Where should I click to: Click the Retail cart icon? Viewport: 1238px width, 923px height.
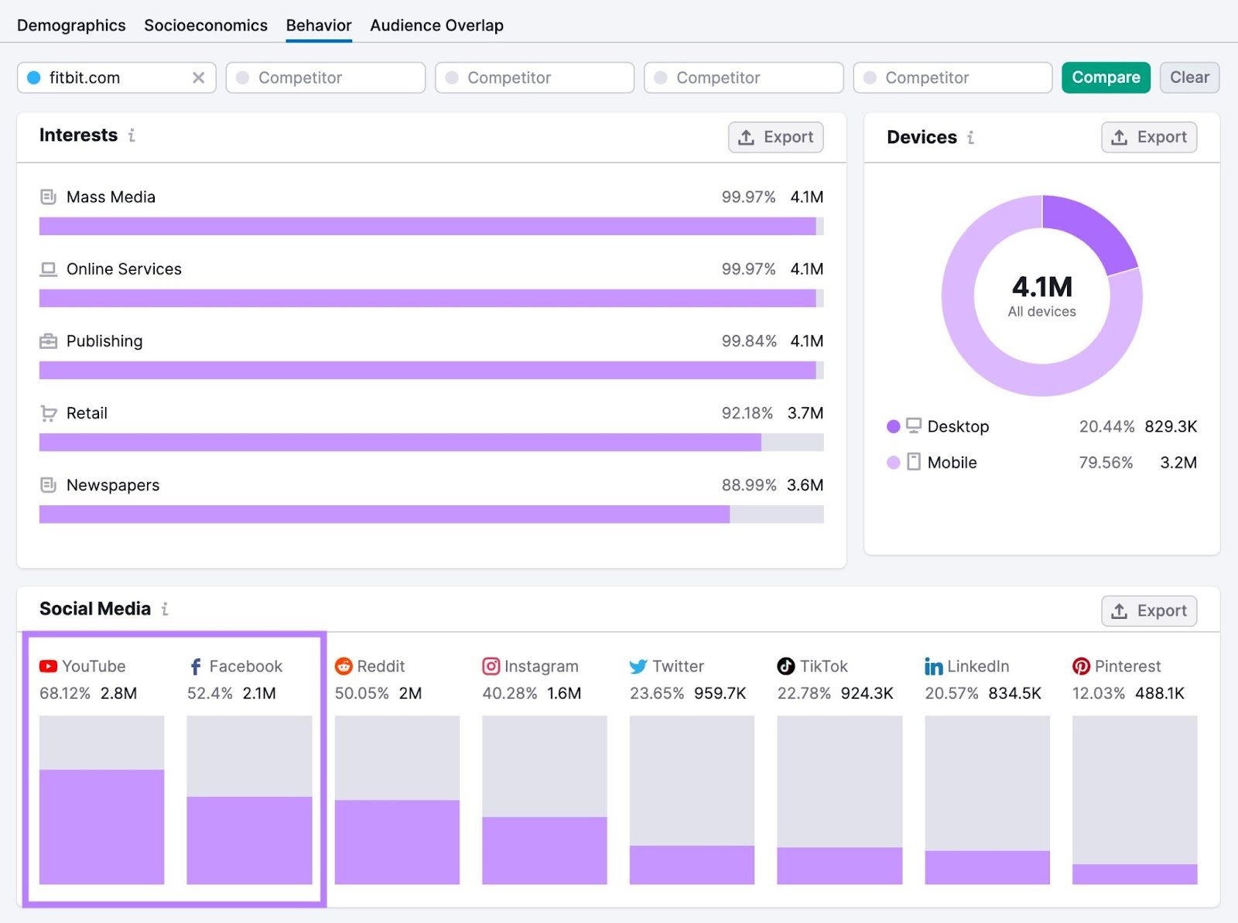(48, 413)
